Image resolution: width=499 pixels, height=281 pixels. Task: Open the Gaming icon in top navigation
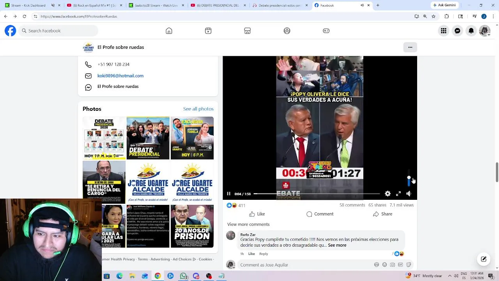coord(326,31)
